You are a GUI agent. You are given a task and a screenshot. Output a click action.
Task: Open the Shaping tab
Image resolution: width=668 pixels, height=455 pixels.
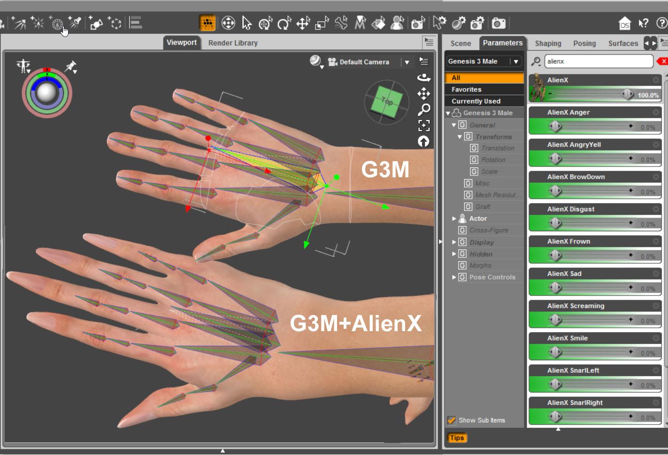click(548, 43)
